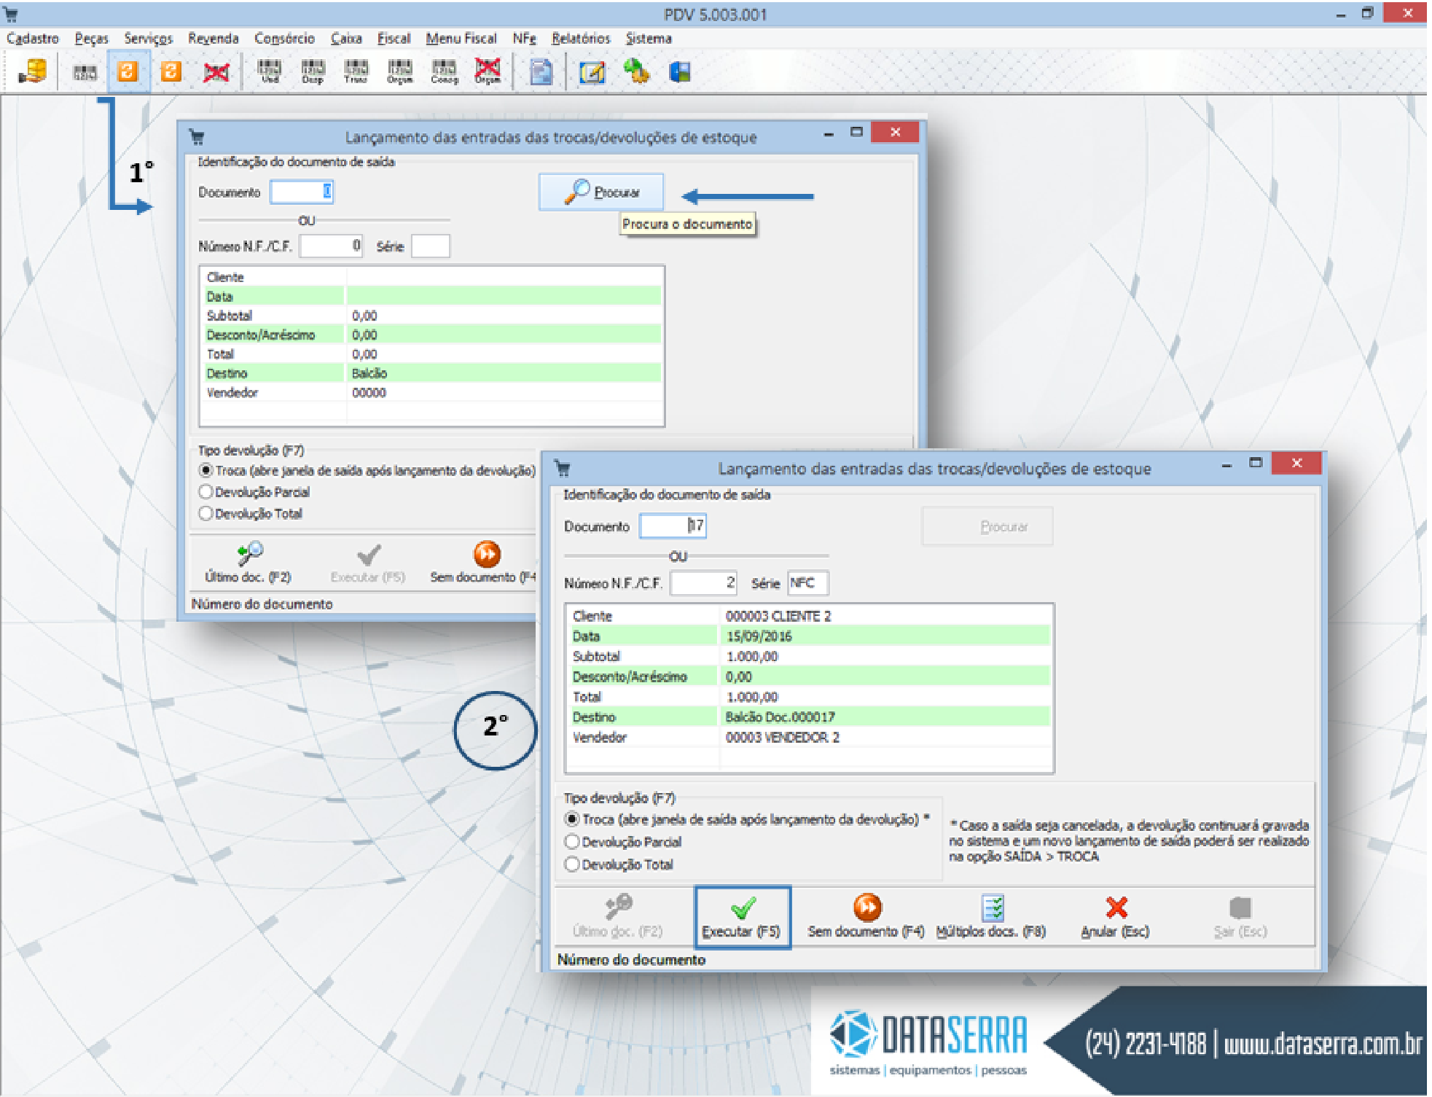Click Executar (F5) button
The image size is (1432, 1097).
pos(742,917)
